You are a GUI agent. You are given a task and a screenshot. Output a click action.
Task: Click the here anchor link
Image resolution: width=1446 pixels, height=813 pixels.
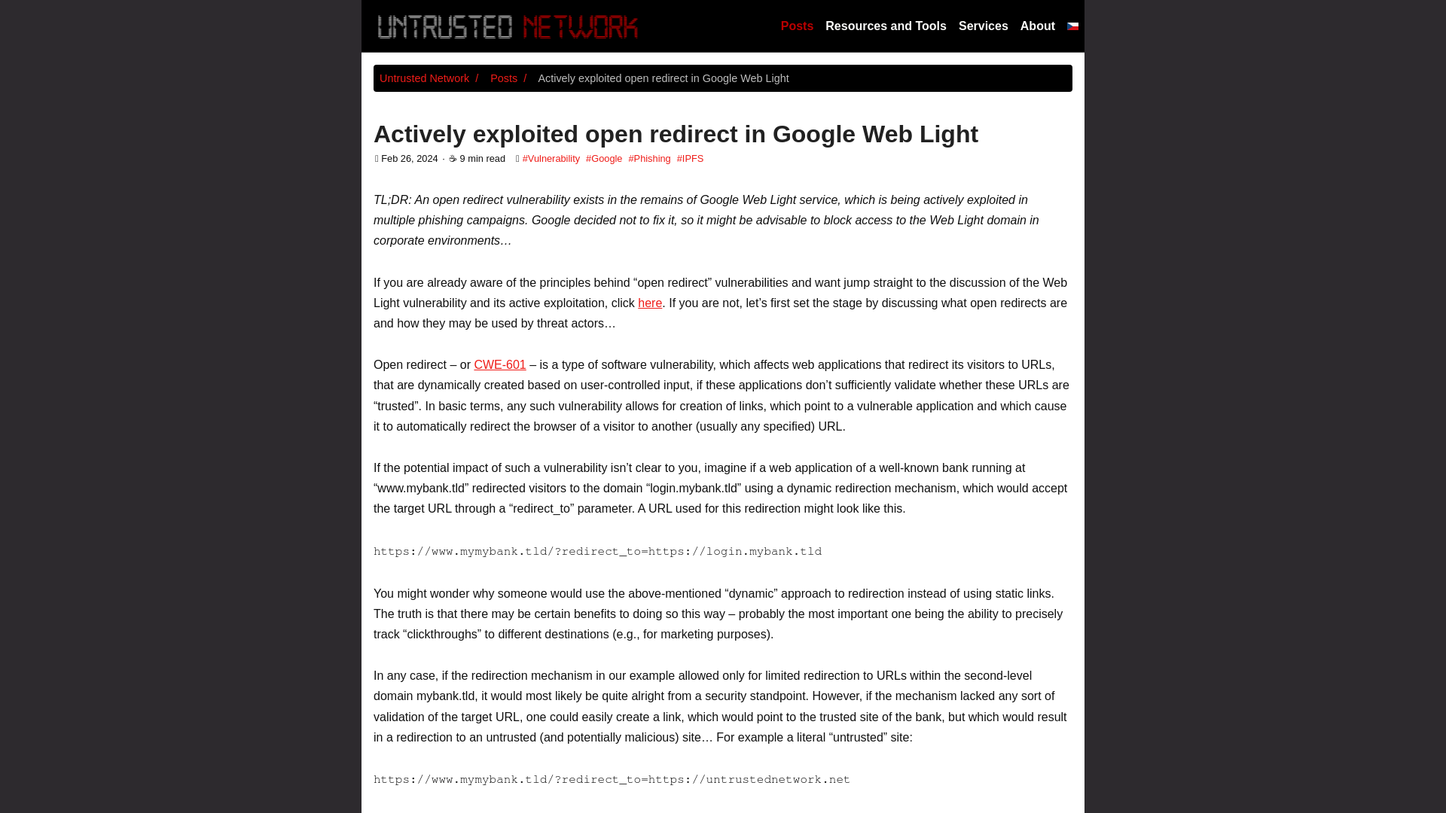point(649,303)
